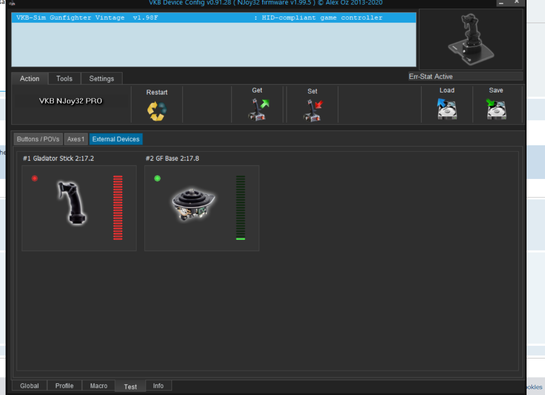Image resolution: width=545 pixels, height=395 pixels.
Task: Select the GF Base device image
Action: [x=193, y=205]
